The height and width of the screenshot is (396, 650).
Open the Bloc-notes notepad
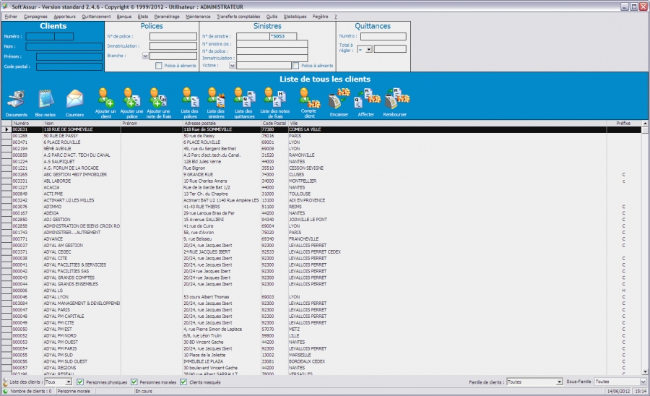tap(45, 100)
